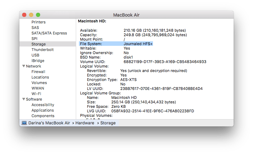253x154 pixels.
Task: Open SATA/SATA Express in sidebar
Action: click(x=49, y=33)
